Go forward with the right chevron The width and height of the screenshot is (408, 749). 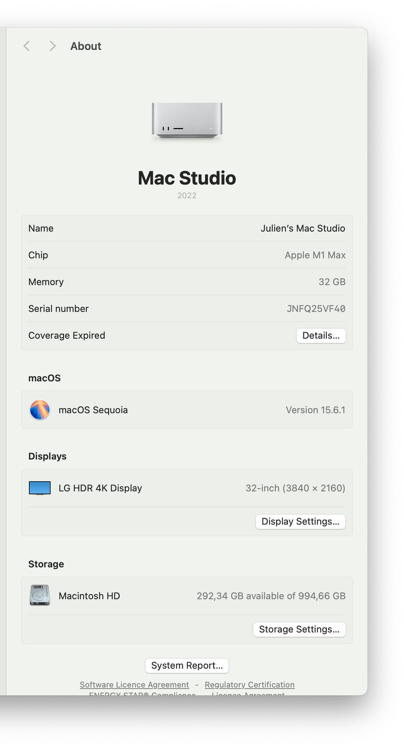[52, 46]
